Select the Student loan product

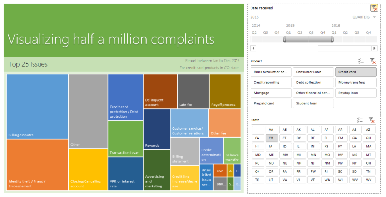[313, 104]
